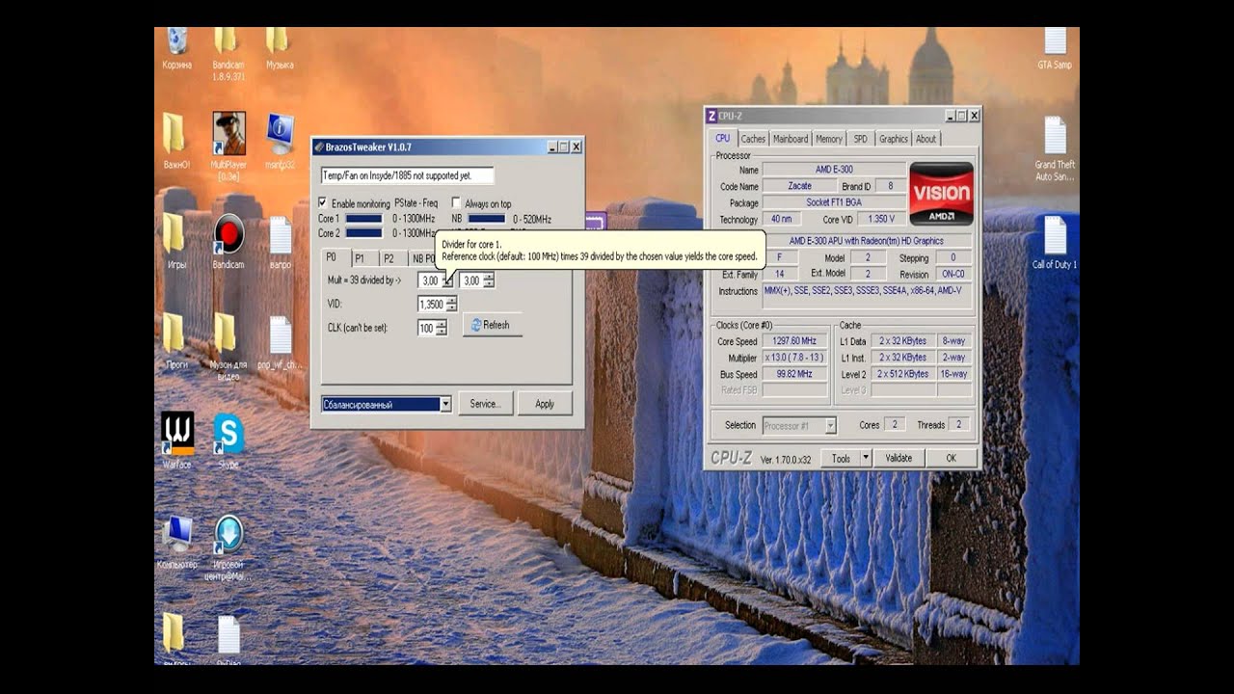This screenshot has width=1234, height=694.
Task: Adjust the VID spinner arrows
Action: point(451,304)
